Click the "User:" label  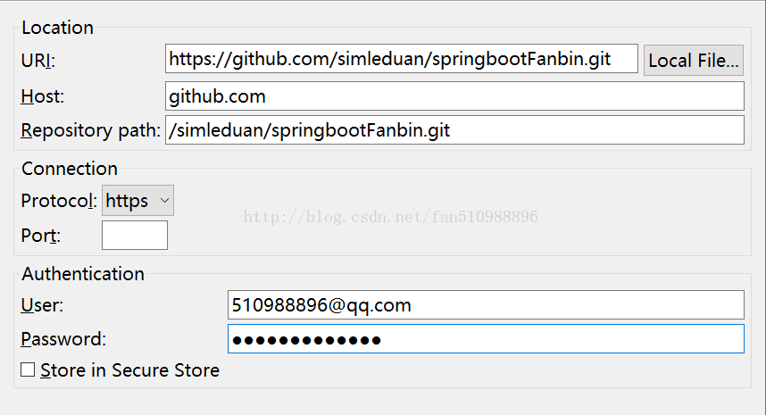(42, 305)
